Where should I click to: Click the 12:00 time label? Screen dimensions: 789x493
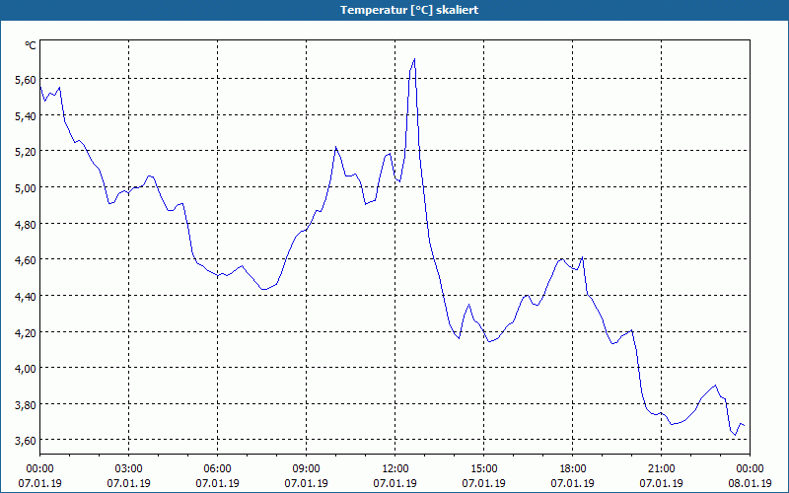[395, 469]
